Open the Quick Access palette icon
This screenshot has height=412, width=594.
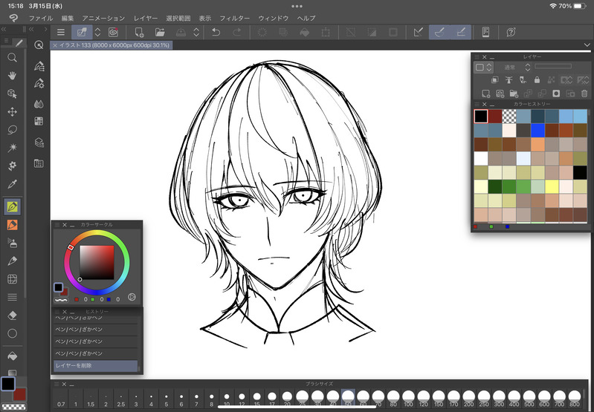(39, 45)
